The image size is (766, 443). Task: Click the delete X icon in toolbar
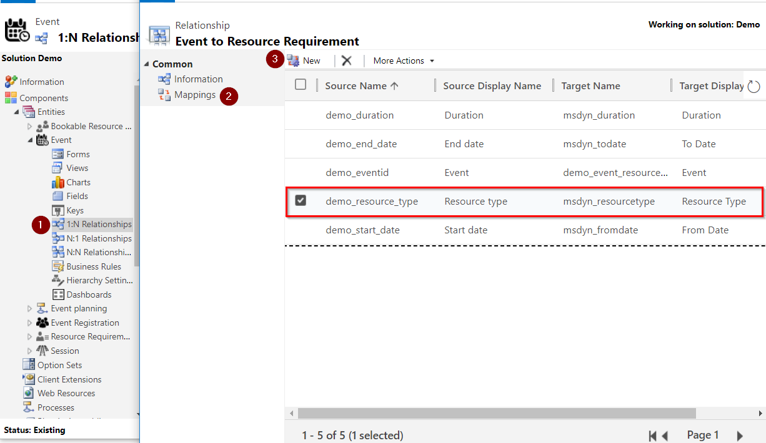347,61
